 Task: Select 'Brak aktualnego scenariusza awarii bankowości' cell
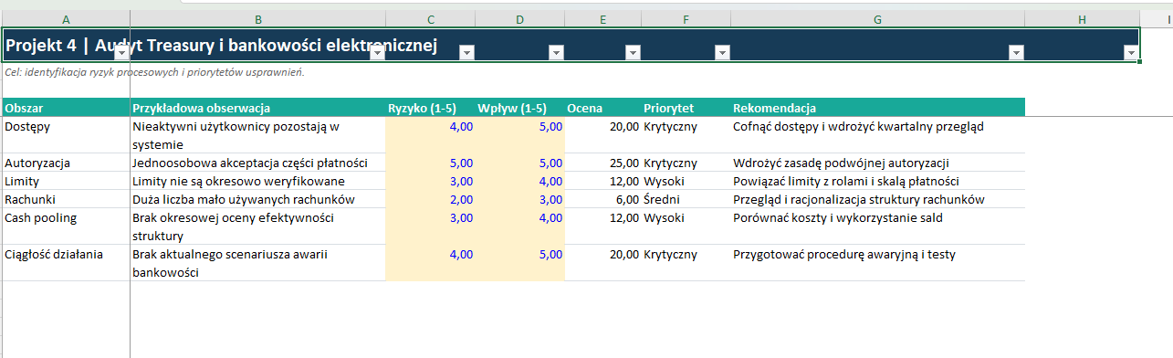tap(258, 263)
